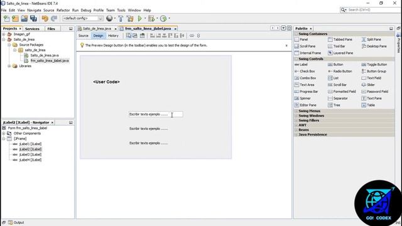Viewport: 402px width, 226px height.
Task: Click the New Project toolbar icon
Action: (x=15, y=18)
